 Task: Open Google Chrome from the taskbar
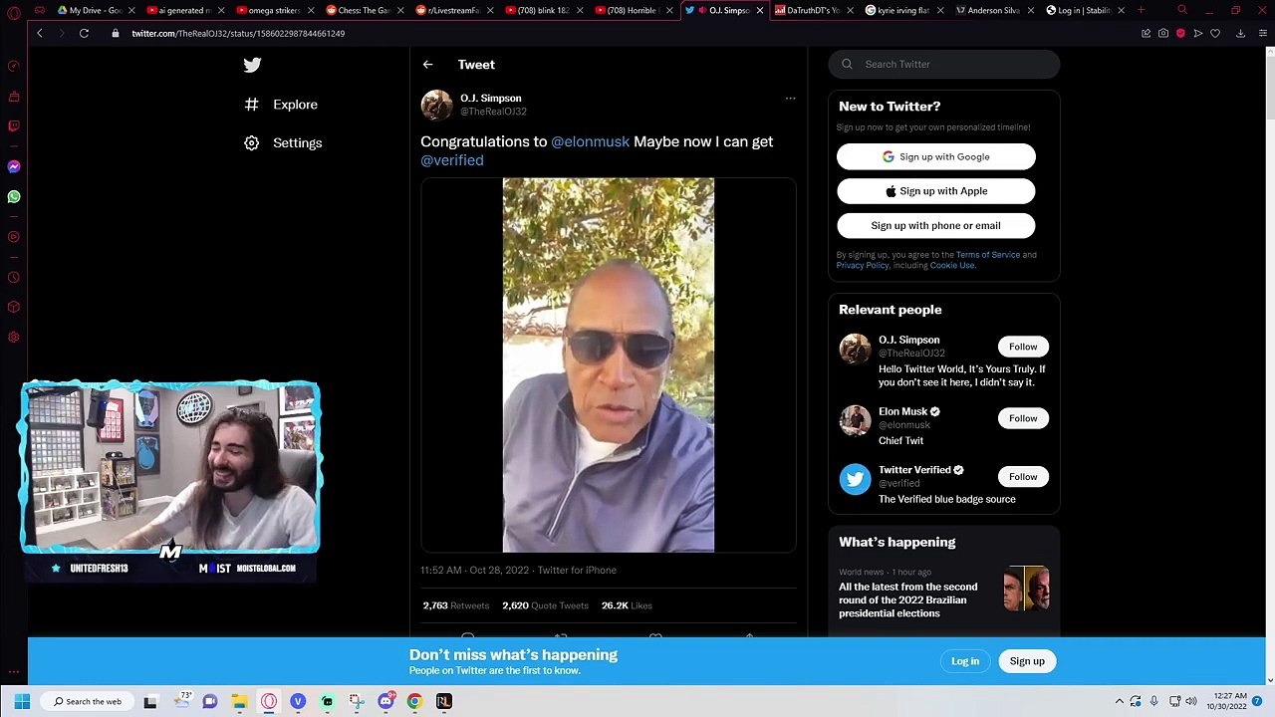[414, 701]
